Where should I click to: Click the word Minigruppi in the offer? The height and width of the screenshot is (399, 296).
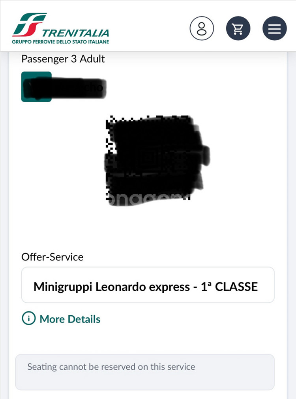pos(63,287)
